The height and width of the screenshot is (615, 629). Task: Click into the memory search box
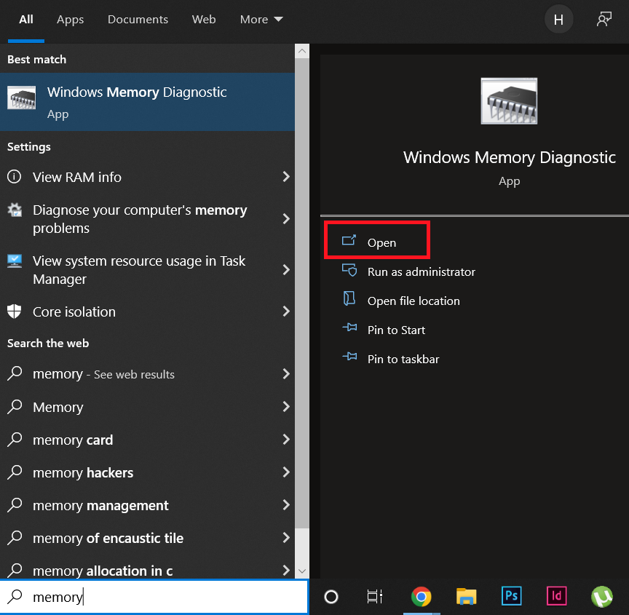point(154,597)
